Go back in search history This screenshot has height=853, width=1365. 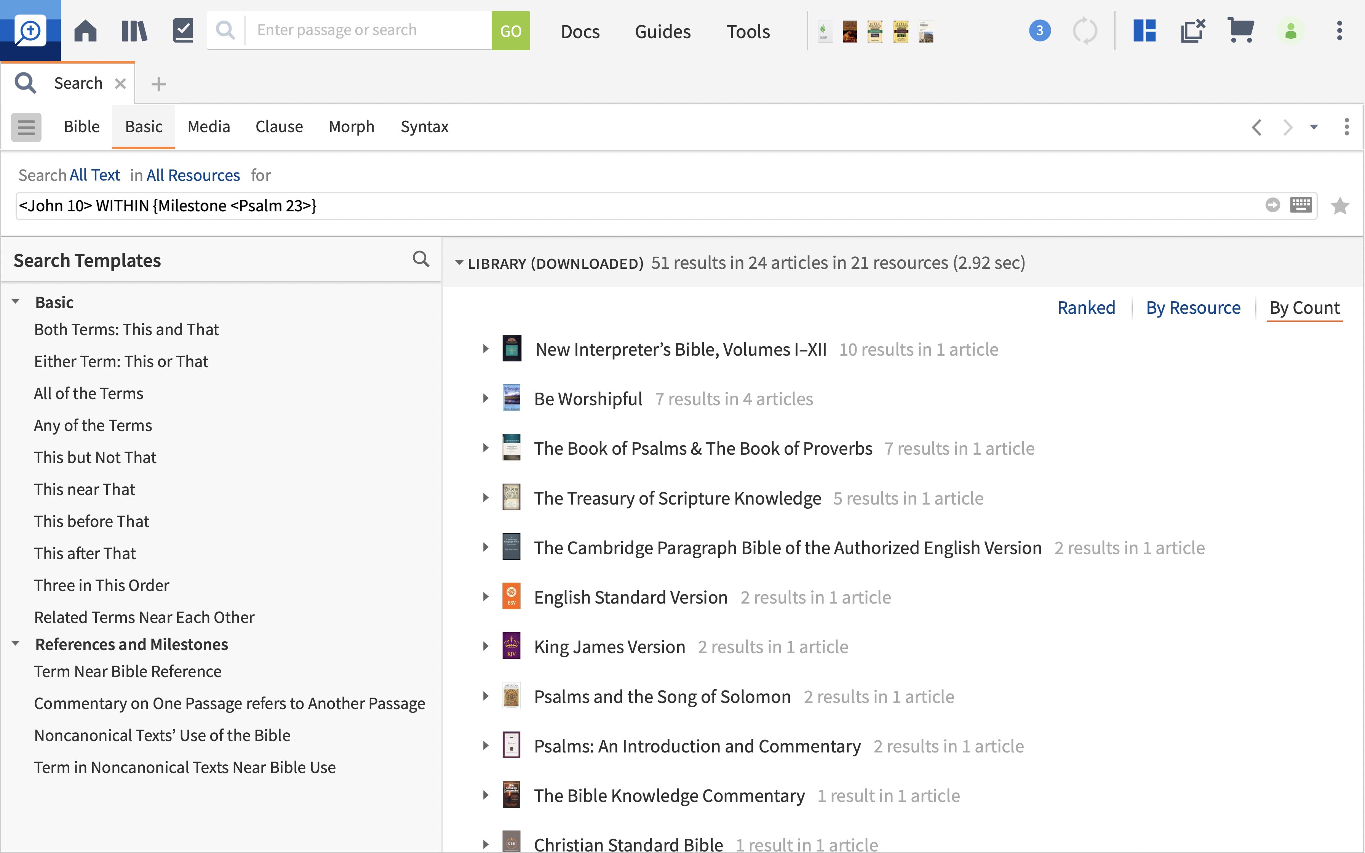[1257, 127]
